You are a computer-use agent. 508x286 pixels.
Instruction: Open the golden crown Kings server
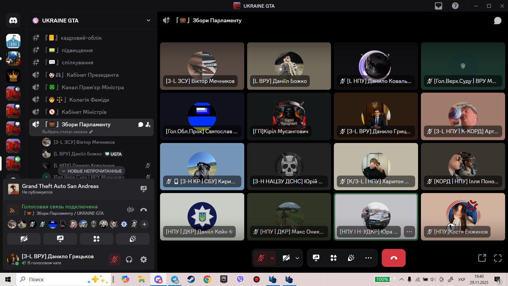coord(13,76)
